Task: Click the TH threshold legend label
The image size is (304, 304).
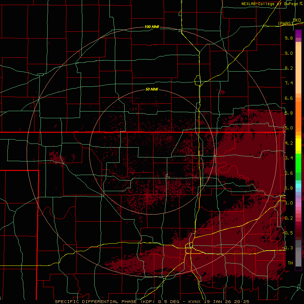Action: click(290, 263)
